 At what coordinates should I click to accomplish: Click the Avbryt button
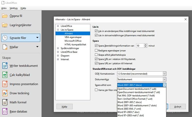click(x=178, y=107)
